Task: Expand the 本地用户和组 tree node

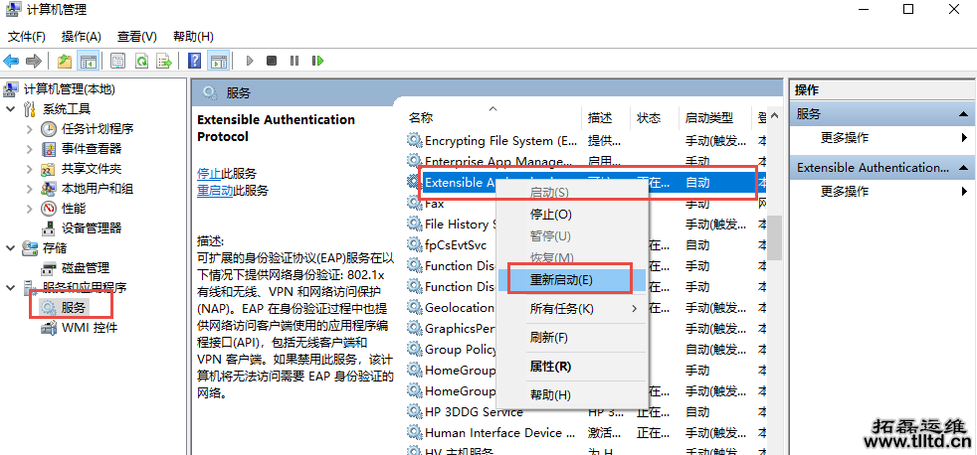Action: tap(29, 189)
